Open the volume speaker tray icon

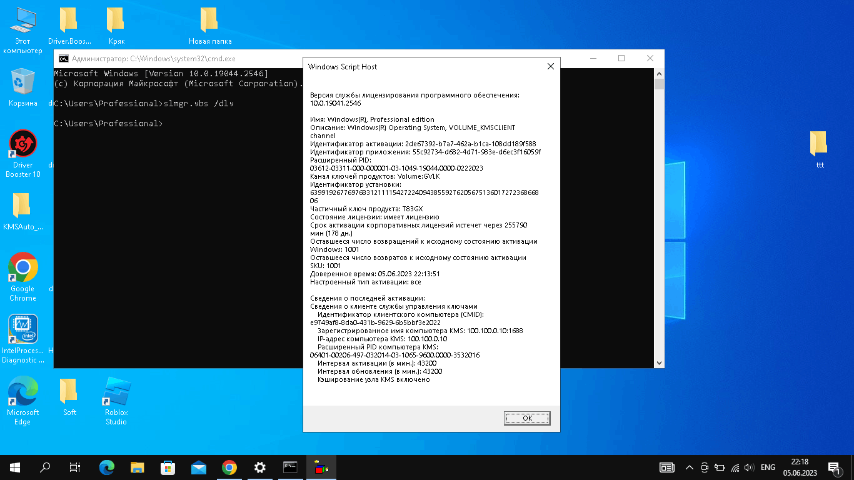click(750, 467)
